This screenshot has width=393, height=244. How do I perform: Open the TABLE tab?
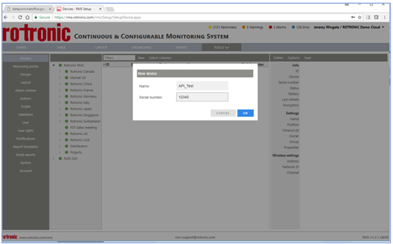coord(61,48)
